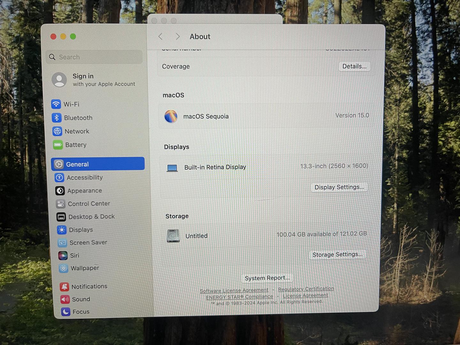Click the 'macOS Sequoia' name text
460x345 pixels.
tap(206, 117)
